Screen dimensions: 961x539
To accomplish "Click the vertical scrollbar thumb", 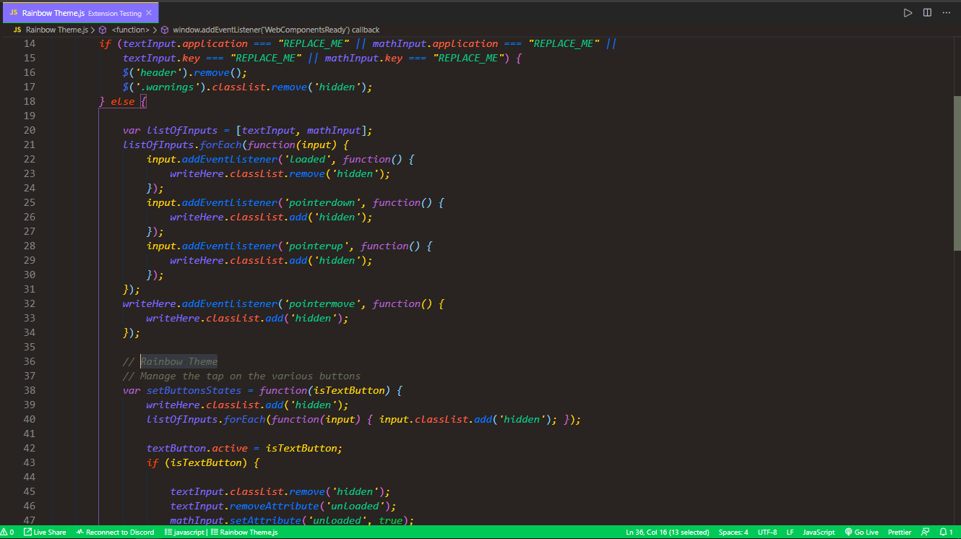I will 957,173.
